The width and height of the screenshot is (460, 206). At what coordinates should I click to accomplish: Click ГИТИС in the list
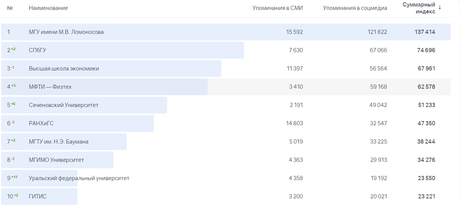point(38,196)
